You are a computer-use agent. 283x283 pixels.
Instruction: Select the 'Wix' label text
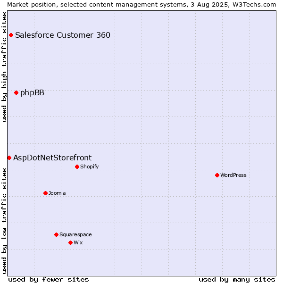tap(78, 242)
